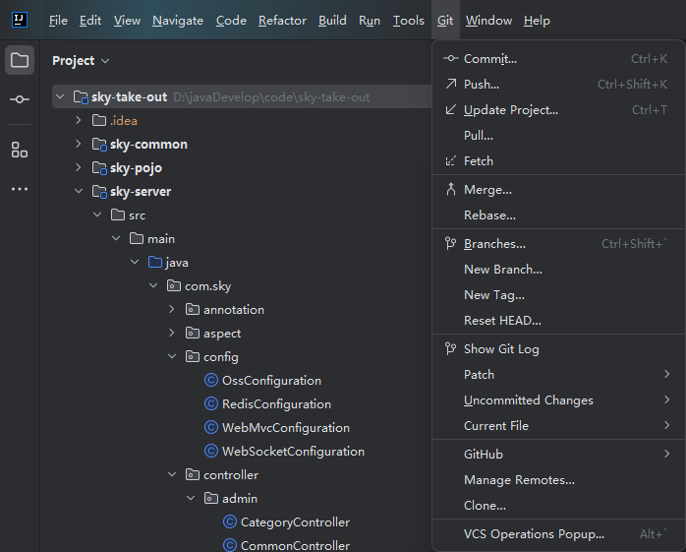Viewport: 686px width, 552px height.
Task: Open the Run menu
Action: pyautogui.click(x=370, y=21)
